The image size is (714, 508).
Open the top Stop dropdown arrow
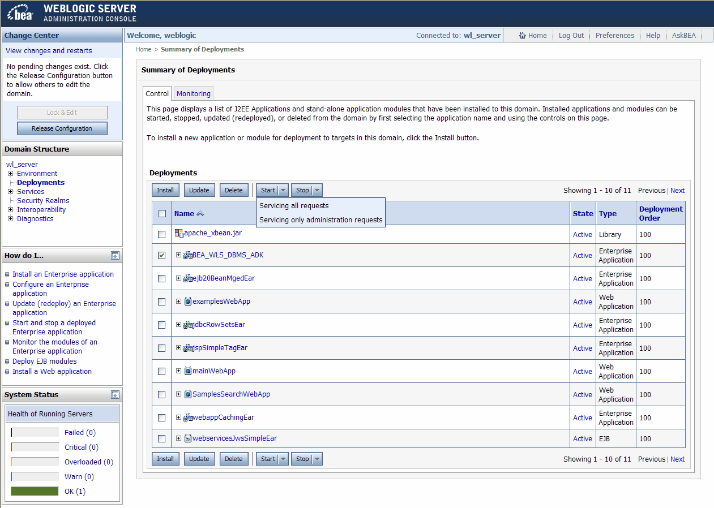tap(317, 191)
